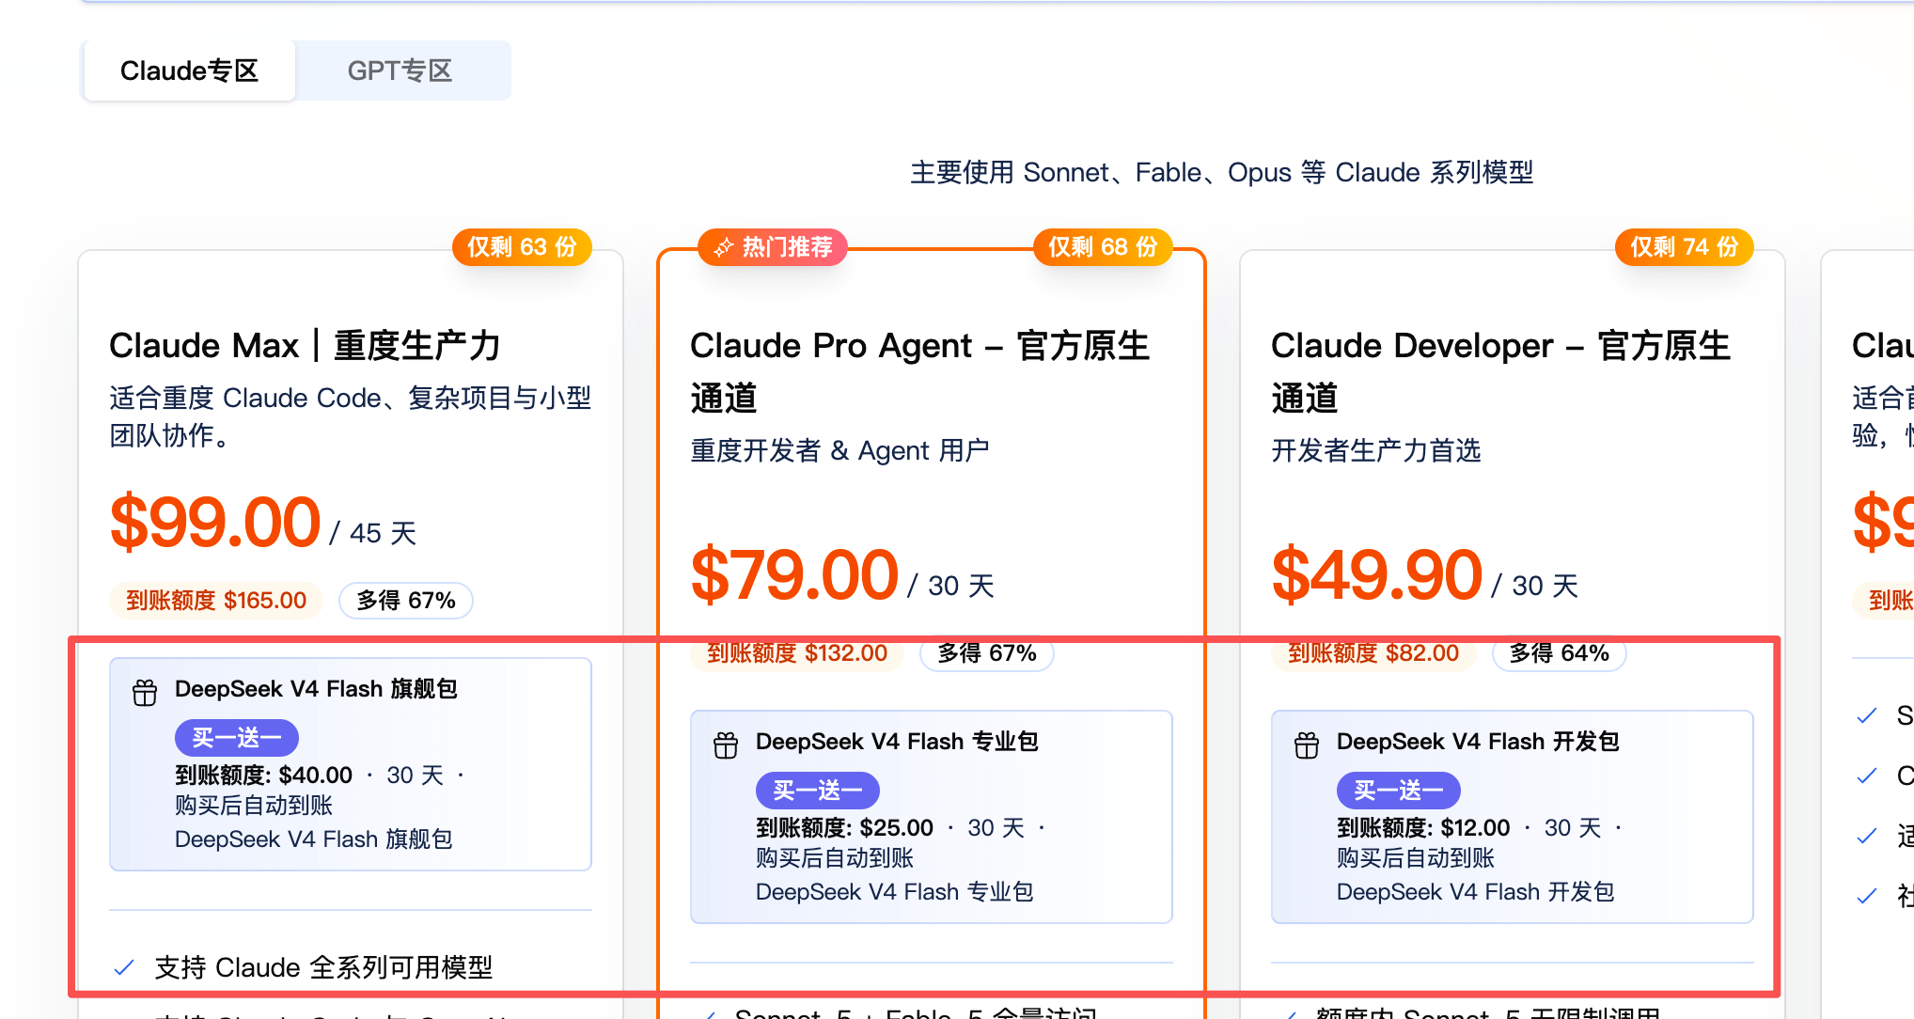Click gift icon beside DeepSeek V4 Flash 专业包
1914x1019 pixels.
726,745
